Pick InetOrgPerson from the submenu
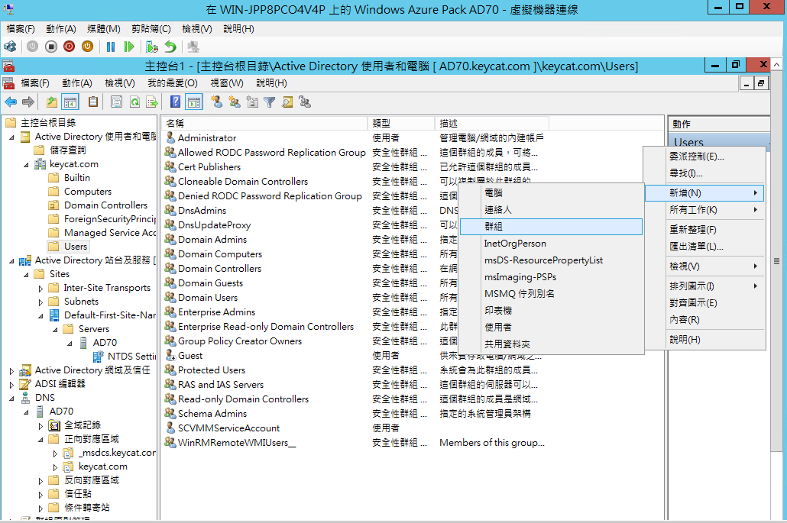787x523 pixels. [x=551, y=244]
